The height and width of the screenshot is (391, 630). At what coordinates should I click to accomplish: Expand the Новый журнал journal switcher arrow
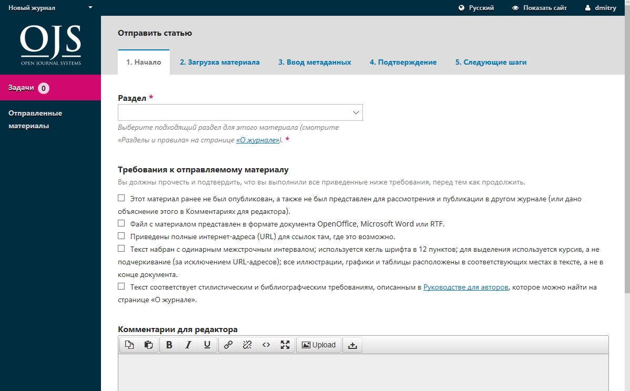point(90,7)
